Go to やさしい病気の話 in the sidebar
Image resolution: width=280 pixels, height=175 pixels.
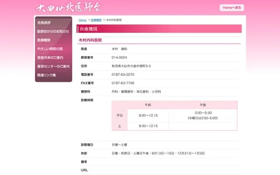pyautogui.click(x=50, y=49)
